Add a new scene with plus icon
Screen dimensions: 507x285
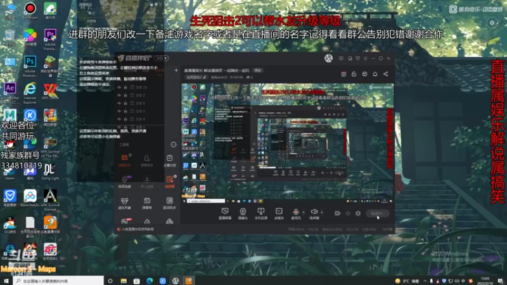coord(176,70)
